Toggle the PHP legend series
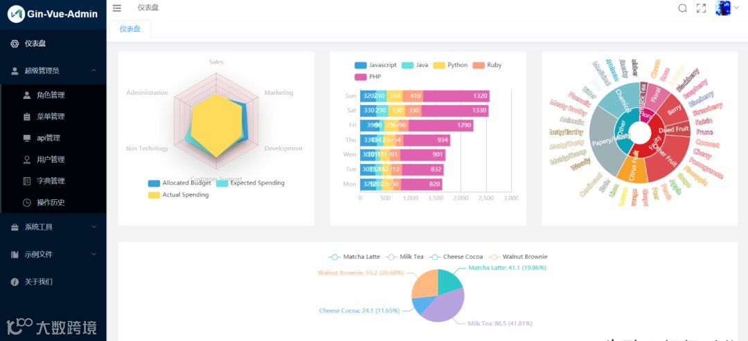Screen dimensions: 748x341 click(x=368, y=77)
